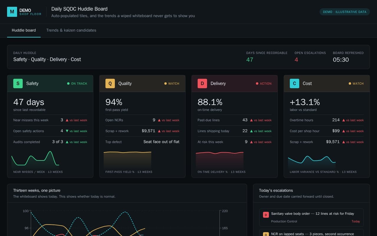Select the 'Open NCRs' row label

[114, 120]
